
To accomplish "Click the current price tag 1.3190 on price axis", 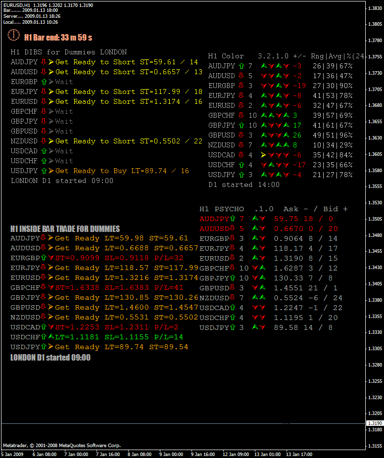I will pos(375,423).
